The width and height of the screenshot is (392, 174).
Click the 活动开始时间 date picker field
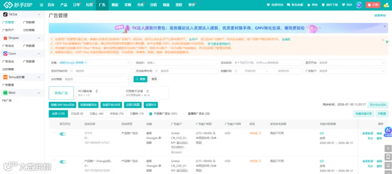[x=90, y=71]
